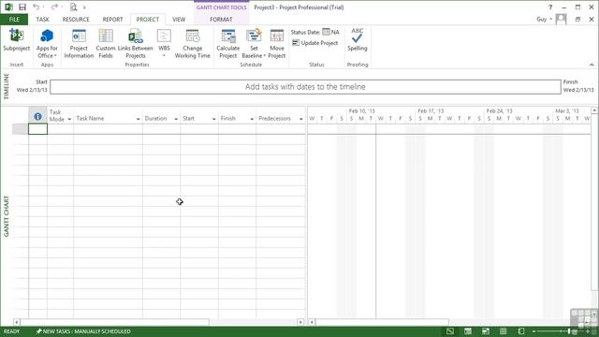The image size is (599, 337).
Task: Click the Update Project button
Action: [315, 43]
